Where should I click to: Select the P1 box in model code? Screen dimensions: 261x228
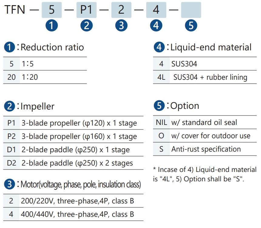(x=86, y=10)
